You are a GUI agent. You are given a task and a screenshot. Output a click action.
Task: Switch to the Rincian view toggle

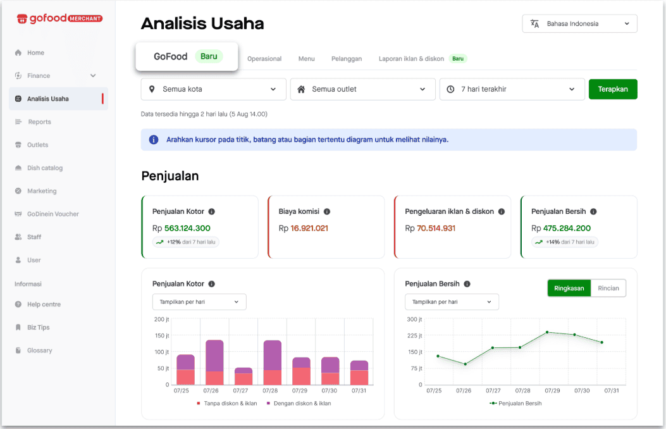[608, 288]
